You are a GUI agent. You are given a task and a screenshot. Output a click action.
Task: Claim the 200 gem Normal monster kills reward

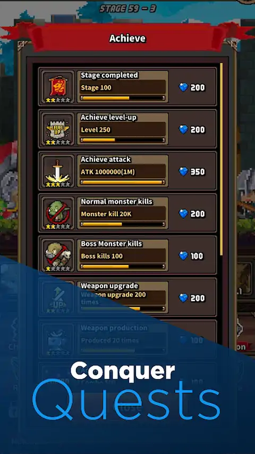click(192, 213)
